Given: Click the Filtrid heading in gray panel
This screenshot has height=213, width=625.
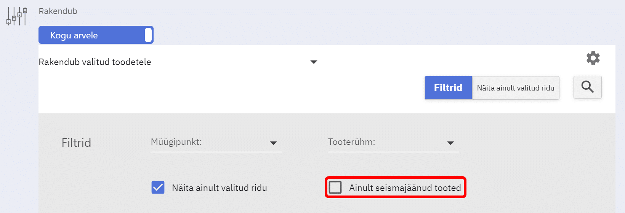Looking at the screenshot, I should (76, 143).
